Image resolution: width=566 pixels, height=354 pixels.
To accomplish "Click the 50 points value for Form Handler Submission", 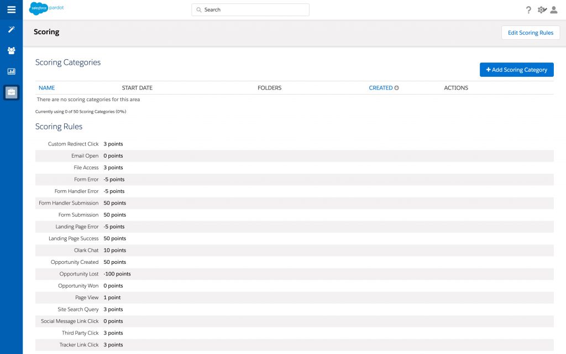I will point(115,203).
